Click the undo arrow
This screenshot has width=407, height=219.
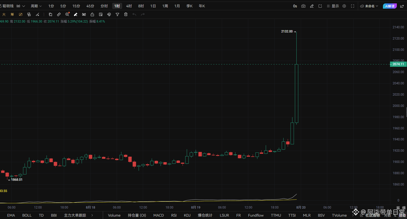[x=134, y=14]
